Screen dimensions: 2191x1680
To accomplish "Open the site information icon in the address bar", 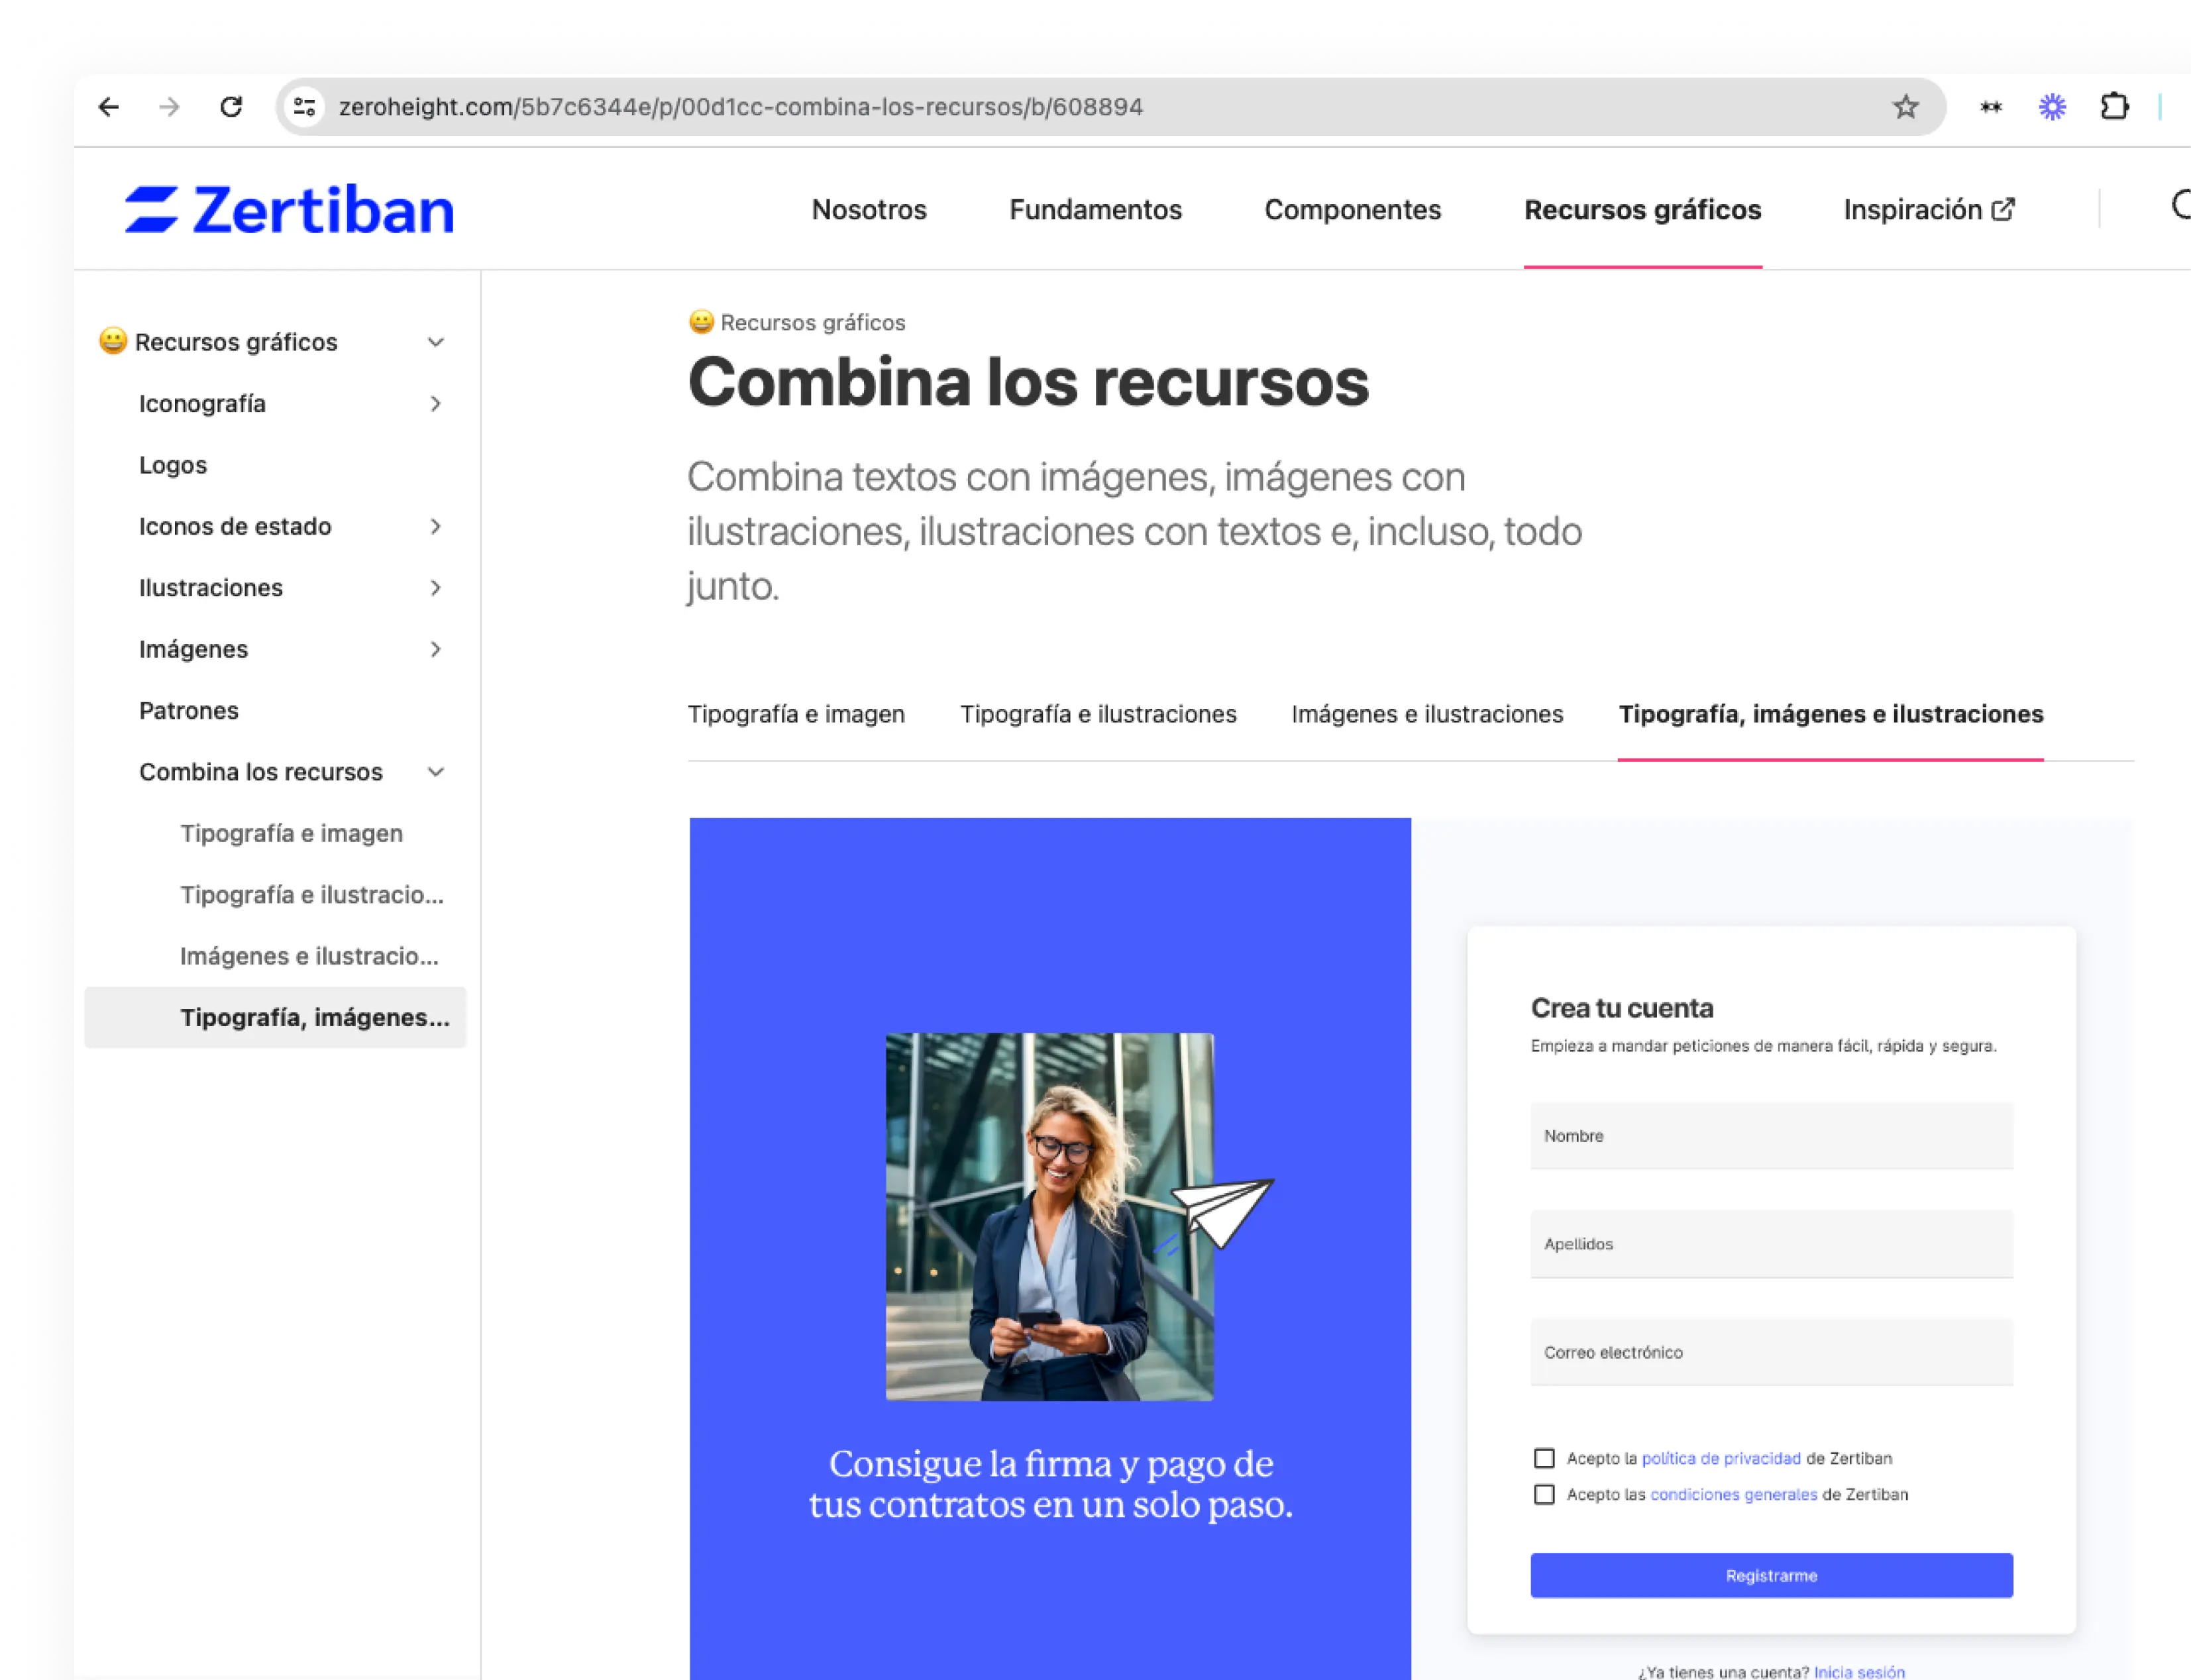I will click(305, 107).
